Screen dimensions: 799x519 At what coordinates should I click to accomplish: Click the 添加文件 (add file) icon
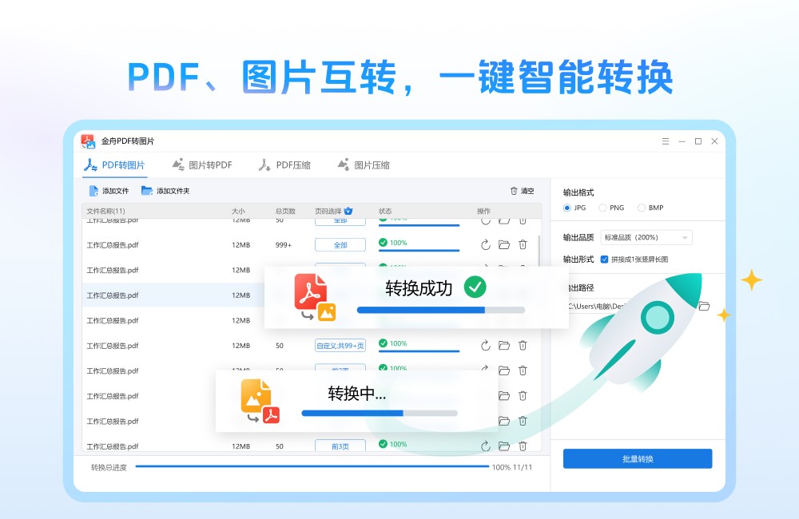93,191
